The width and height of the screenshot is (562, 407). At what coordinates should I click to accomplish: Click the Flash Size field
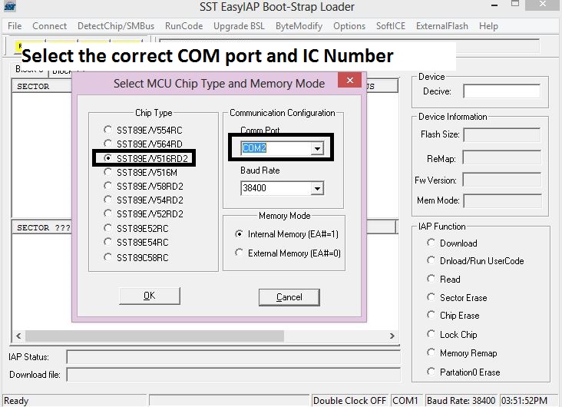point(502,135)
